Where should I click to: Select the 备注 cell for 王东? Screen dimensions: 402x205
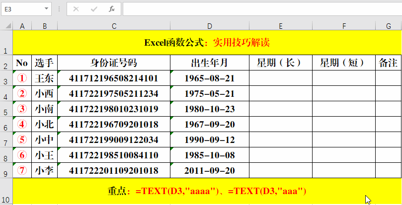388,78
